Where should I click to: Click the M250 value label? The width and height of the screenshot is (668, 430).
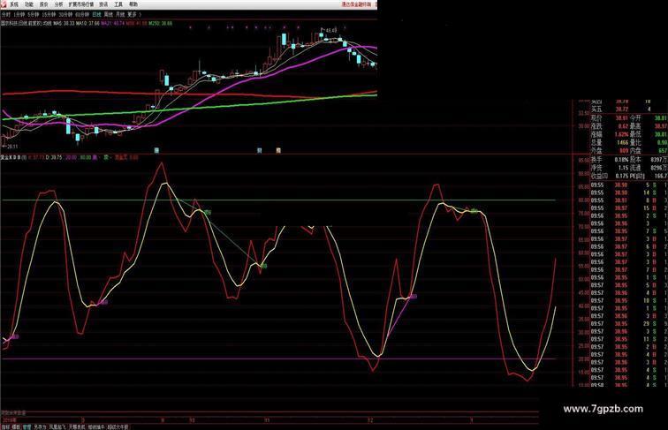point(161,24)
